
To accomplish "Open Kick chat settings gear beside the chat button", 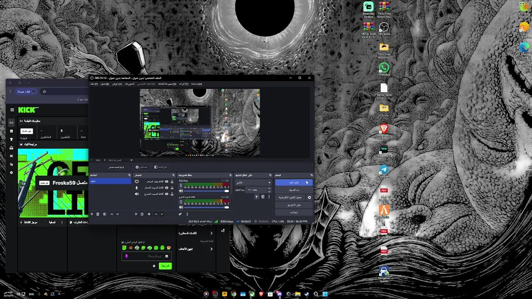I will (154, 266).
